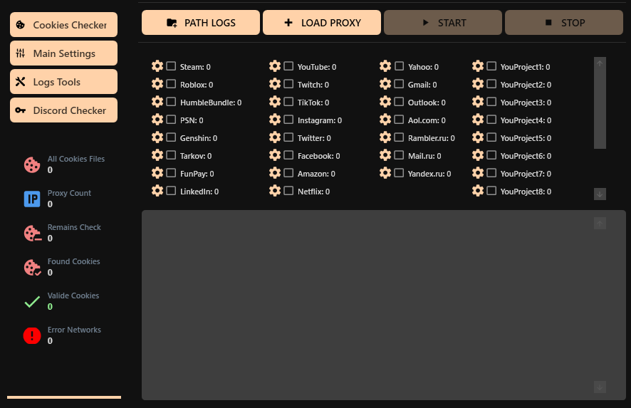The image size is (631, 408).
Task: Open the Cookies Checker section
Action: [63, 24]
